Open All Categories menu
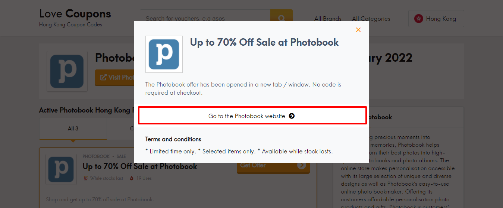Viewport: 503px width, 208px height. [x=371, y=19]
